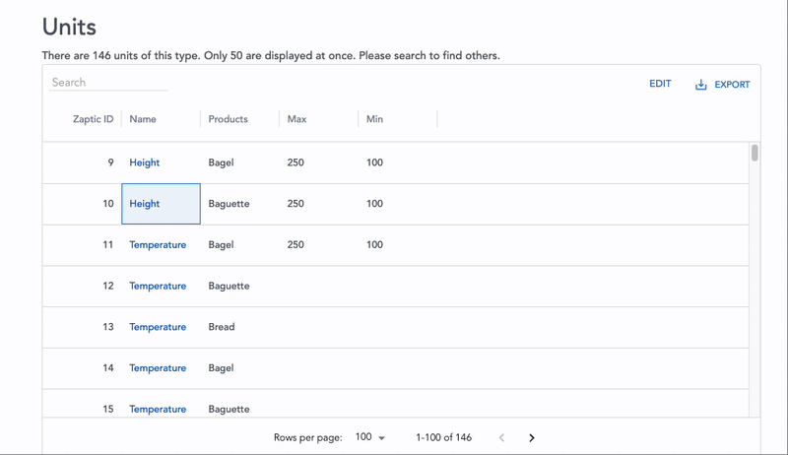Open the Height link in row 10
Viewport: 788px width, 455px height.
[144, 204]
